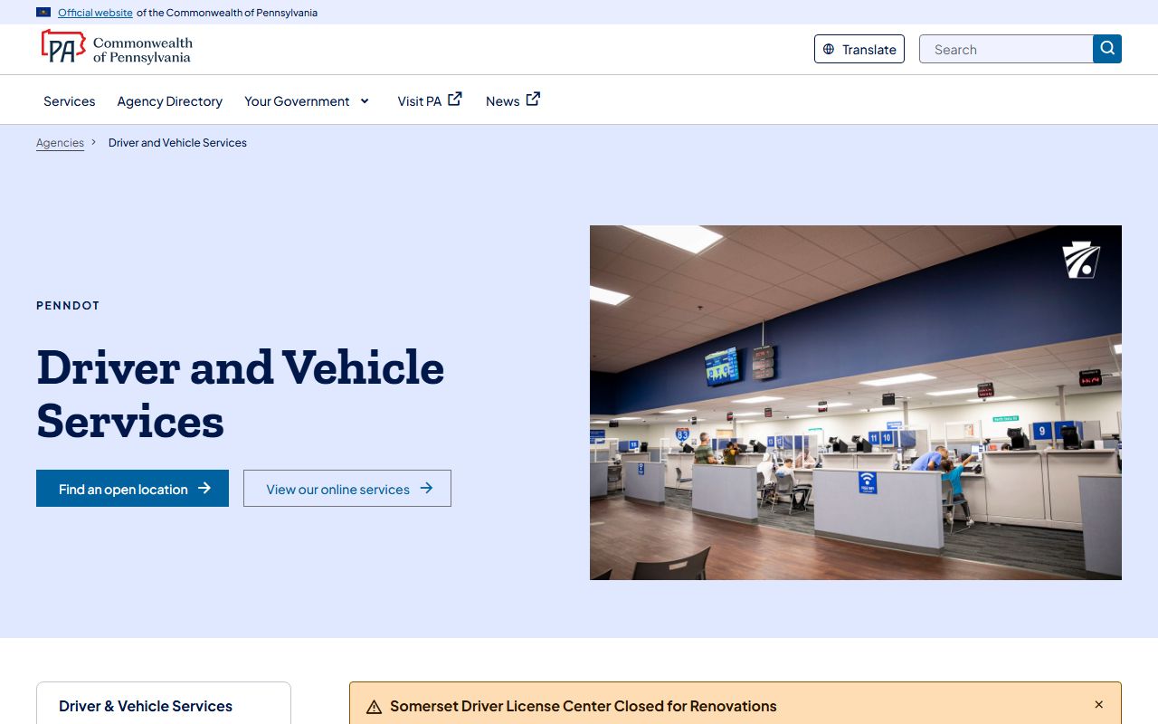Screen dimensions: 1158x724
Task: Go to Visit PA in navigation
Action: point(430,100)
